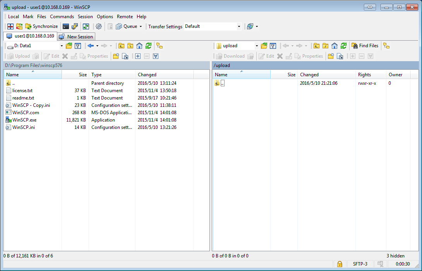The image size is (422, 271).
Task: Go to local root directory icon
Action: click(130, 46)
